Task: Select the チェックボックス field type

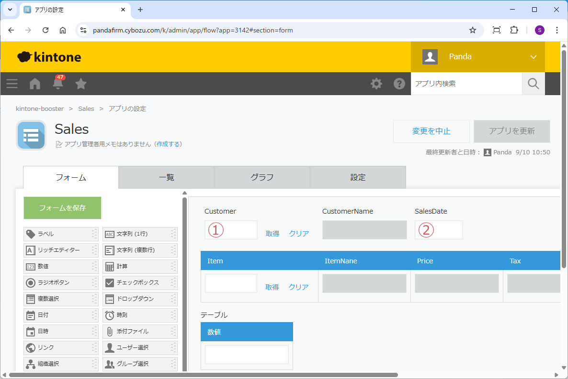Action: [x=140, y=282]
